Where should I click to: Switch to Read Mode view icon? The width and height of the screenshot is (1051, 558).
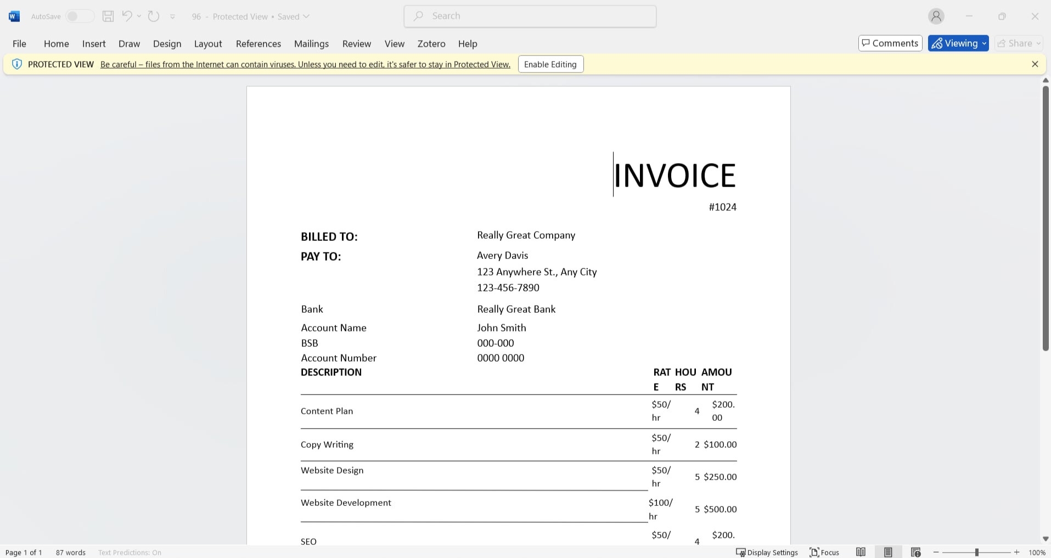point(861,552)
